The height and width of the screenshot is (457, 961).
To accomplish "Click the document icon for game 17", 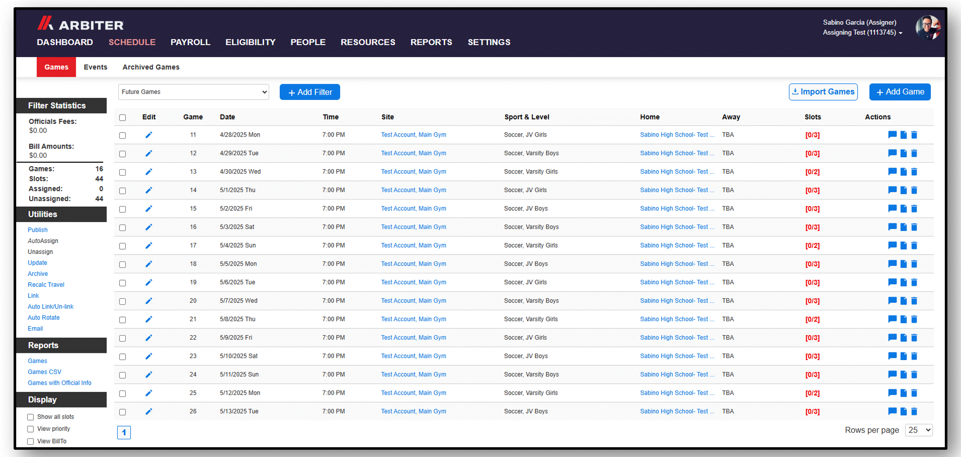I will click(904, 245).
